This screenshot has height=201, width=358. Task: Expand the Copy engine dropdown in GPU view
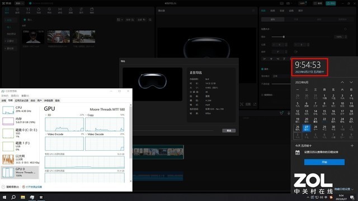click(x=86, y=115)
